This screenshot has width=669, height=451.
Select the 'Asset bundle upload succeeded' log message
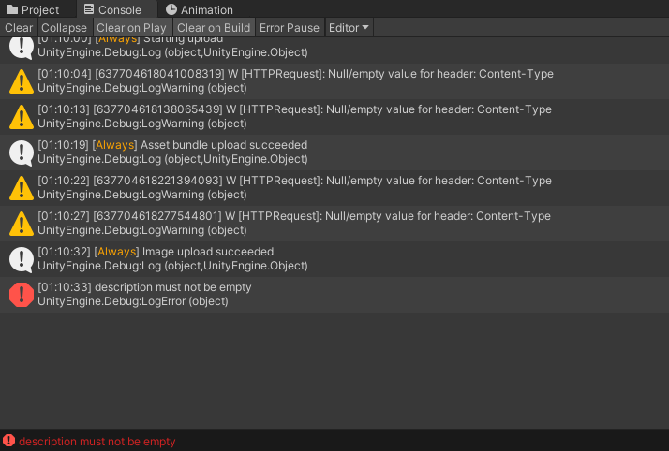(223, 145)
